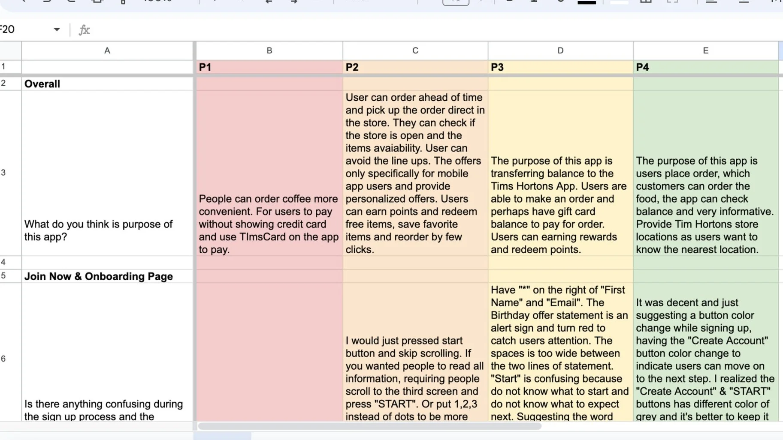
Task: Select 'What do you think is purpose' question cell
Action: click(107, 173)
